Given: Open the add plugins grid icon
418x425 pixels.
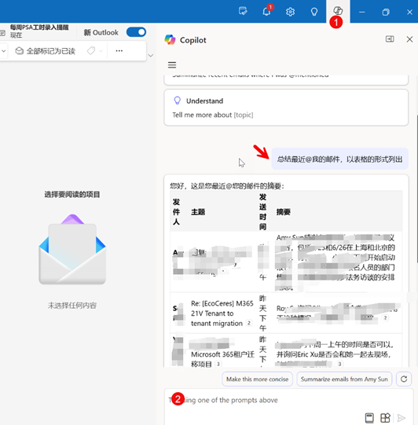Looking at the screenshot, I should 385,418.
